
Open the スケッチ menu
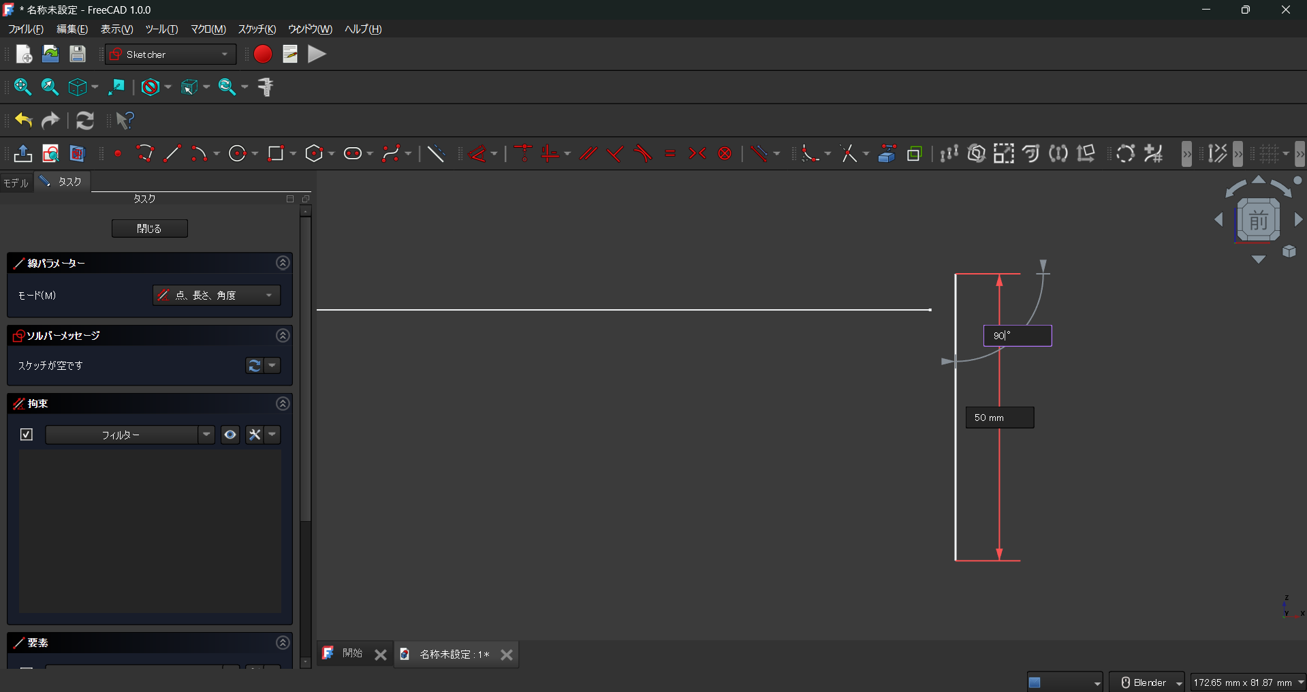coord(257,29)
